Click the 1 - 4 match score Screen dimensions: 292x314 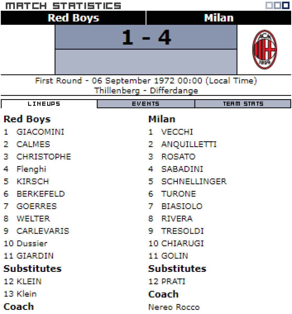(146, 37)
